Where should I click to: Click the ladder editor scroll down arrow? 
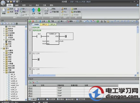[x=138, y=73]
